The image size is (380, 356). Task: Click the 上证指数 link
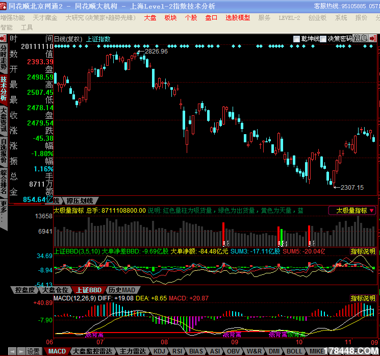click(x=98, y=39)
